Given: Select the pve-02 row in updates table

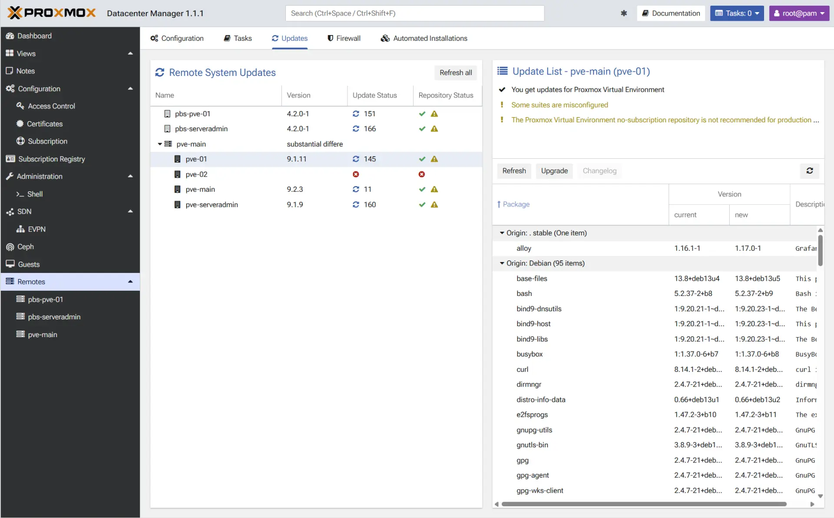Looking at the screenshot, I should coord(316,174).
